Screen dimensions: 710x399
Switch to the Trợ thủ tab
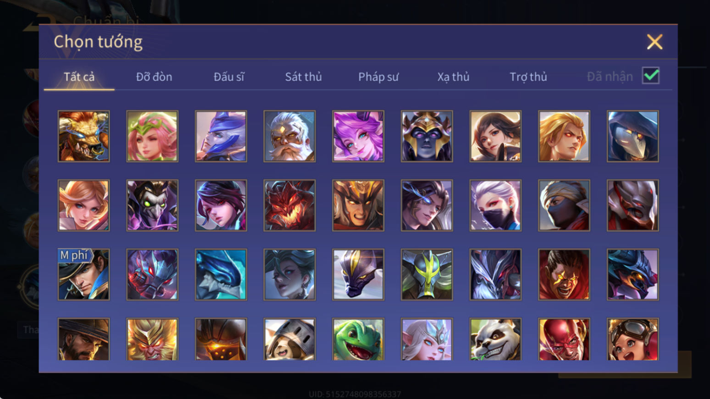tap(528, 77)
